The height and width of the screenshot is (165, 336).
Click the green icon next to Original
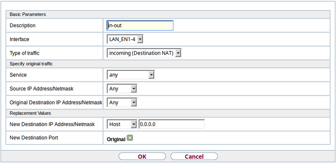130,138
